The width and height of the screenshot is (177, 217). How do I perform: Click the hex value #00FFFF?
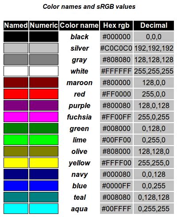click(x=116, y=209)
